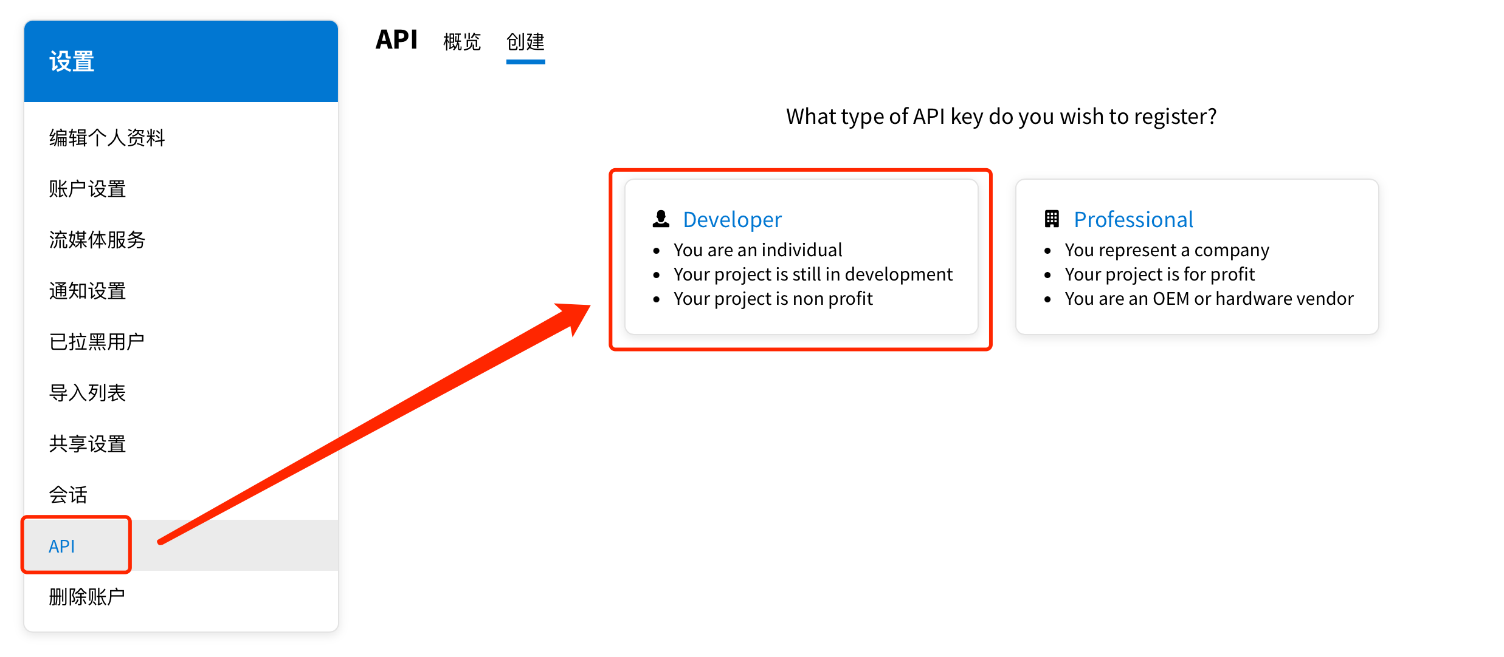
Task: Go to 账户设置 page
Action: tap(88, 189)
